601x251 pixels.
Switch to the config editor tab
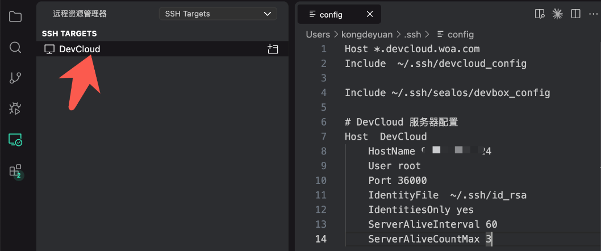331,14
